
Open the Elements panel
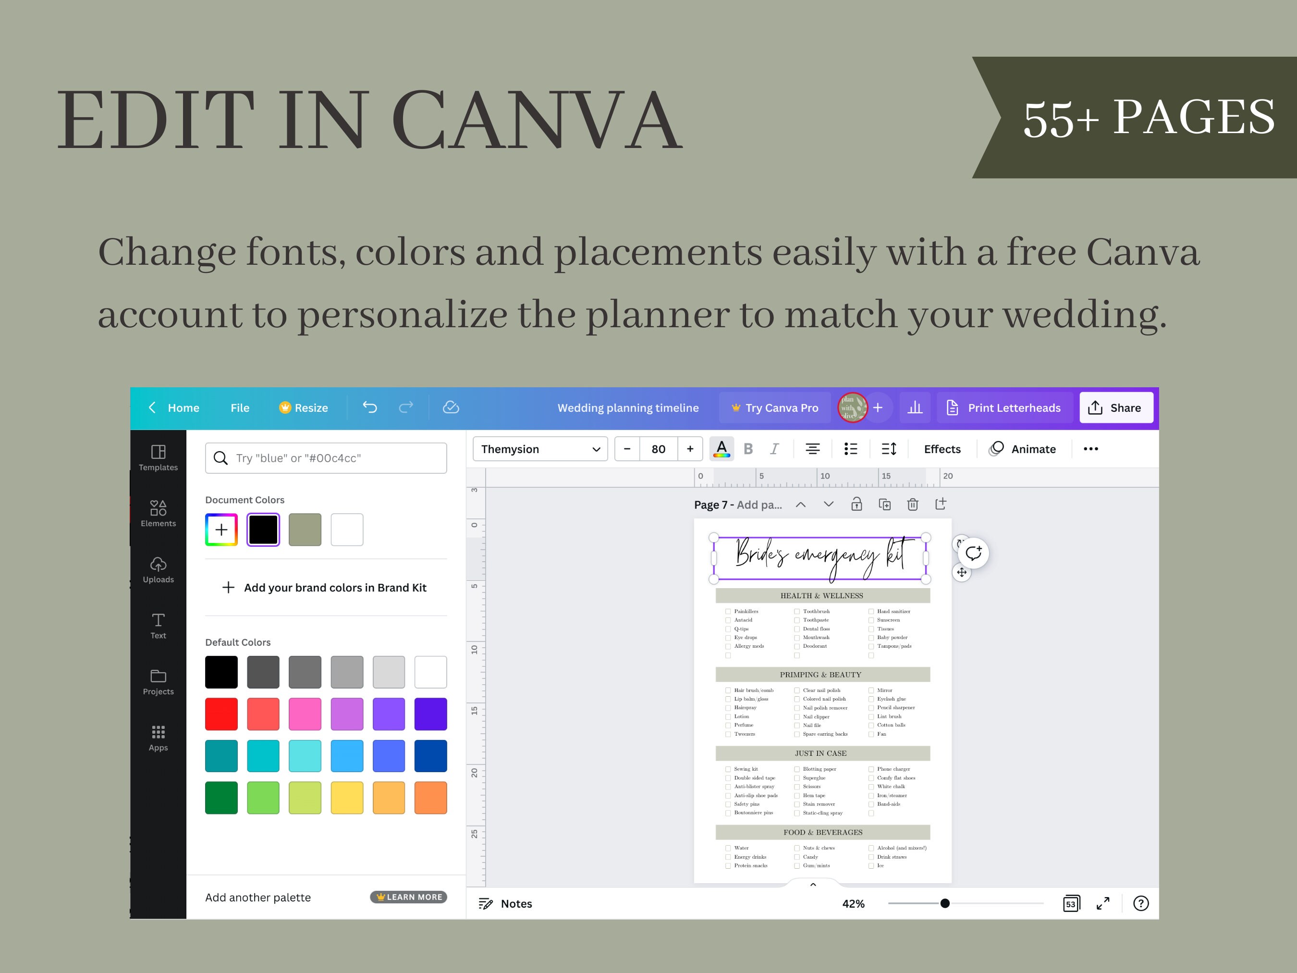tap(158, 514)
